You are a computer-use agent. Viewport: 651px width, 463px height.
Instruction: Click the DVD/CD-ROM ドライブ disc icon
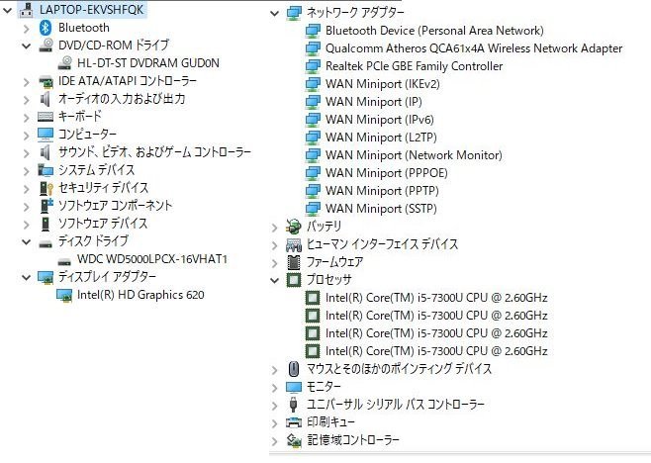[x=46, y=46]
